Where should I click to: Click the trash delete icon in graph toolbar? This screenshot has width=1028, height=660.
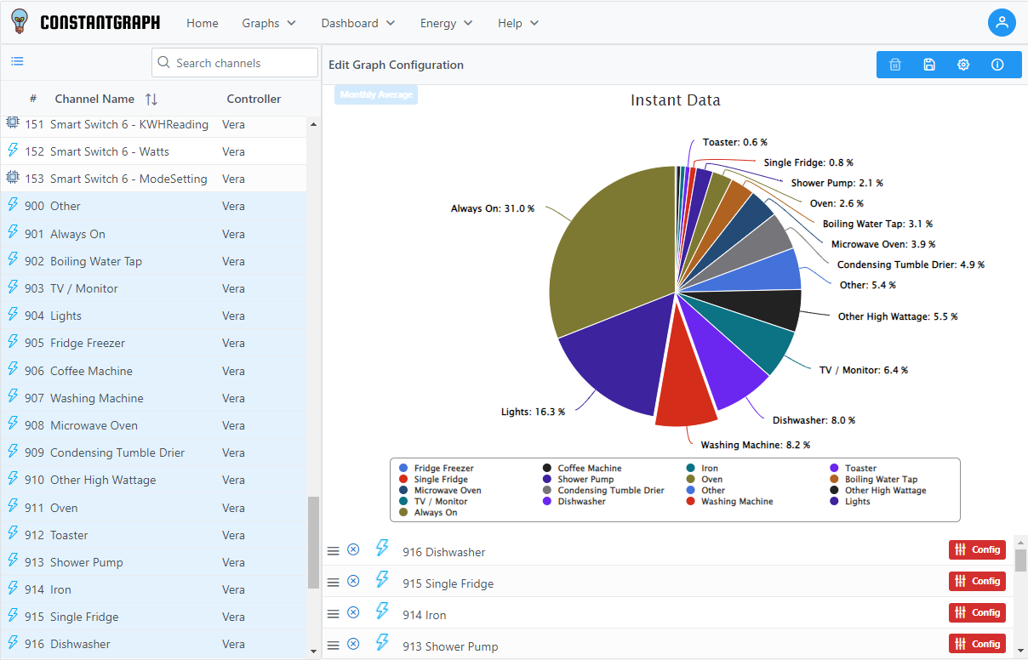895,65
